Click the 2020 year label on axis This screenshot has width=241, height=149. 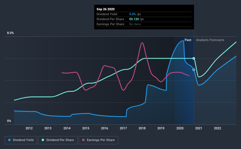180,128
